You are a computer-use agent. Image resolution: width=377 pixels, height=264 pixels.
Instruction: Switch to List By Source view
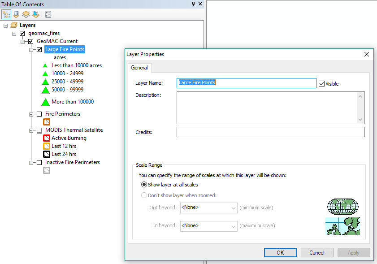(16, 14)
